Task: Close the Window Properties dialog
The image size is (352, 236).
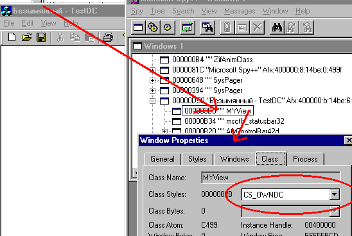Action: (348, 140)
